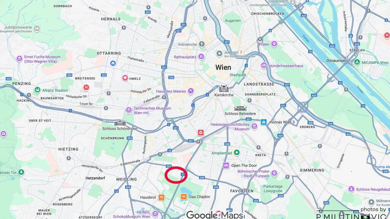Click the mömax Wien 3 shopping icon
390x219 pixels.
264,122
